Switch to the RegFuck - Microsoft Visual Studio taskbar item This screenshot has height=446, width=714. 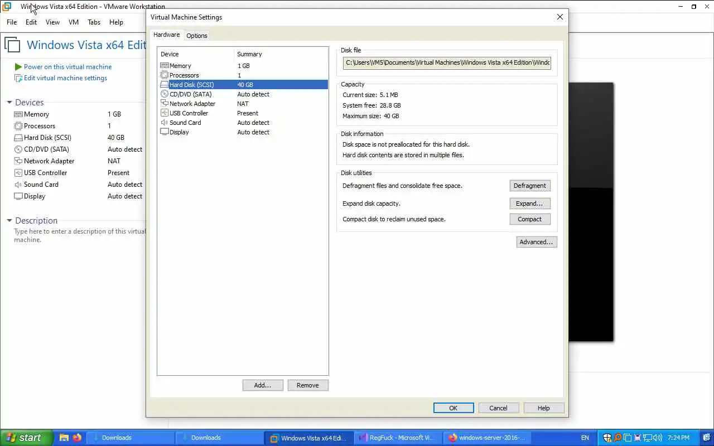point(398,438)
